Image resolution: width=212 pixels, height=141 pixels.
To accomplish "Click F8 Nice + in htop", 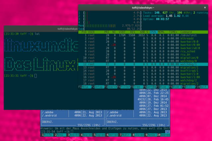I will coord(176,87).
